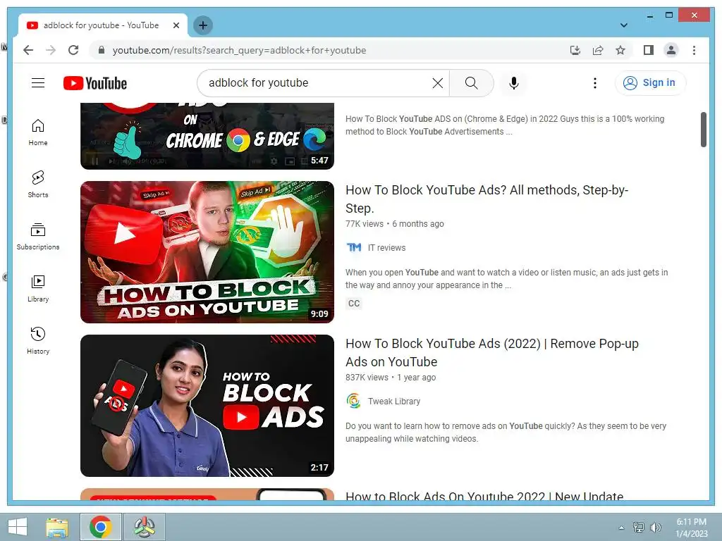Start voice search with microphone icon

tap(514, 83)
